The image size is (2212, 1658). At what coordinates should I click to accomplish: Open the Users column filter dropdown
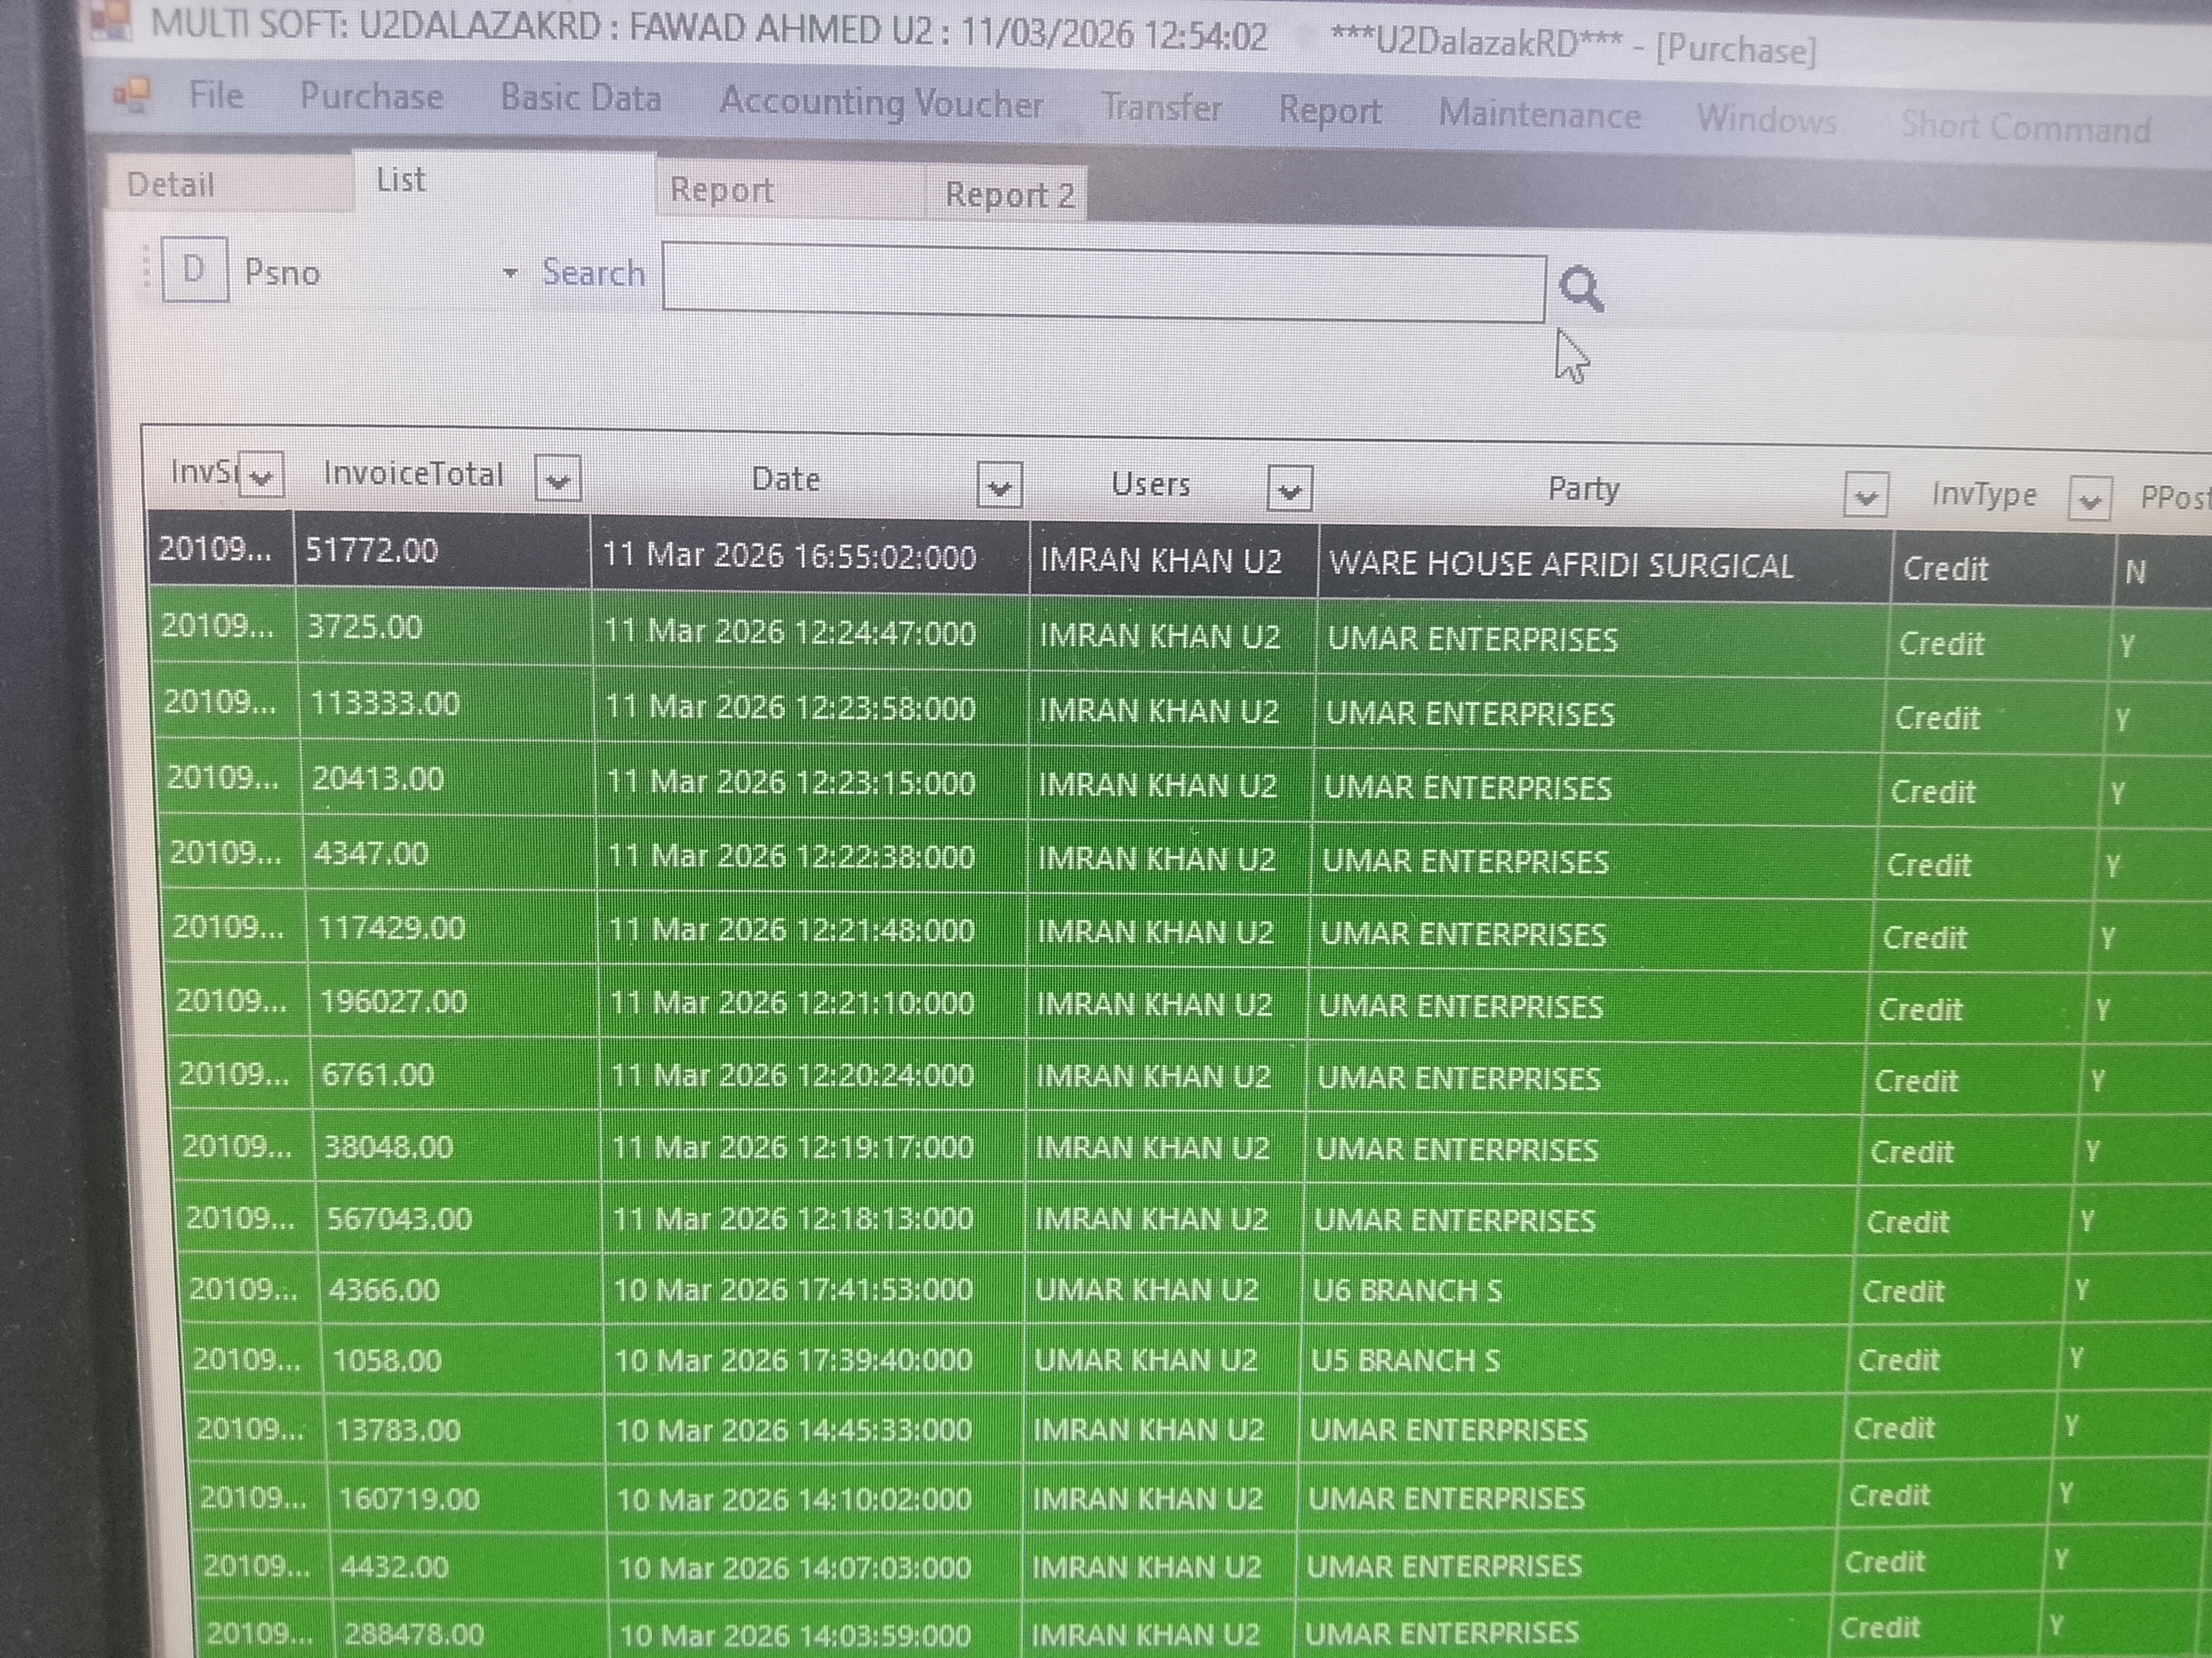coord(1289,490)
